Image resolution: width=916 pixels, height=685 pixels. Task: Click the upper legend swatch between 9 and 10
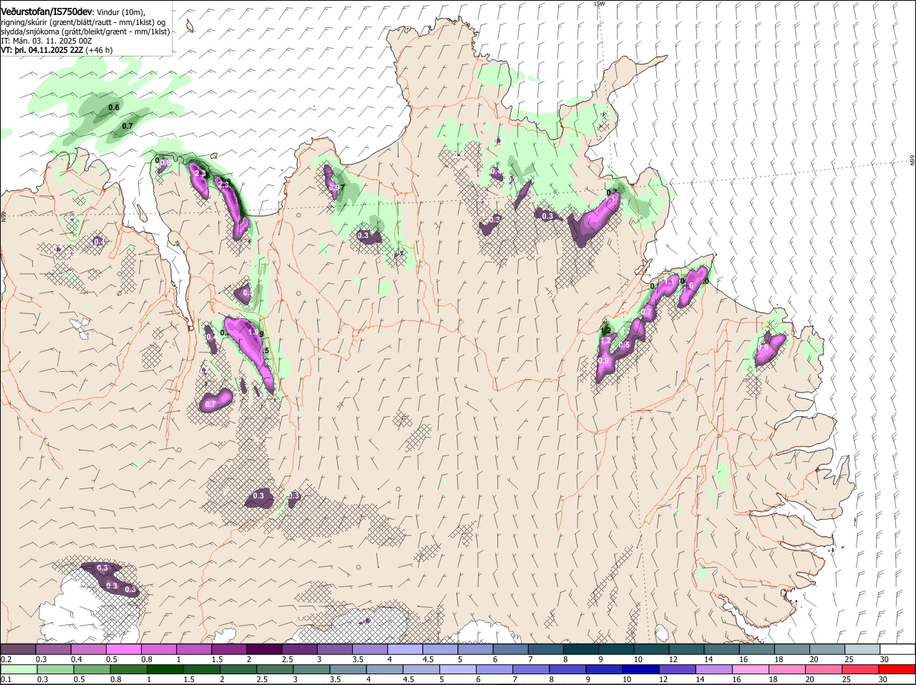tap(616, 649)
